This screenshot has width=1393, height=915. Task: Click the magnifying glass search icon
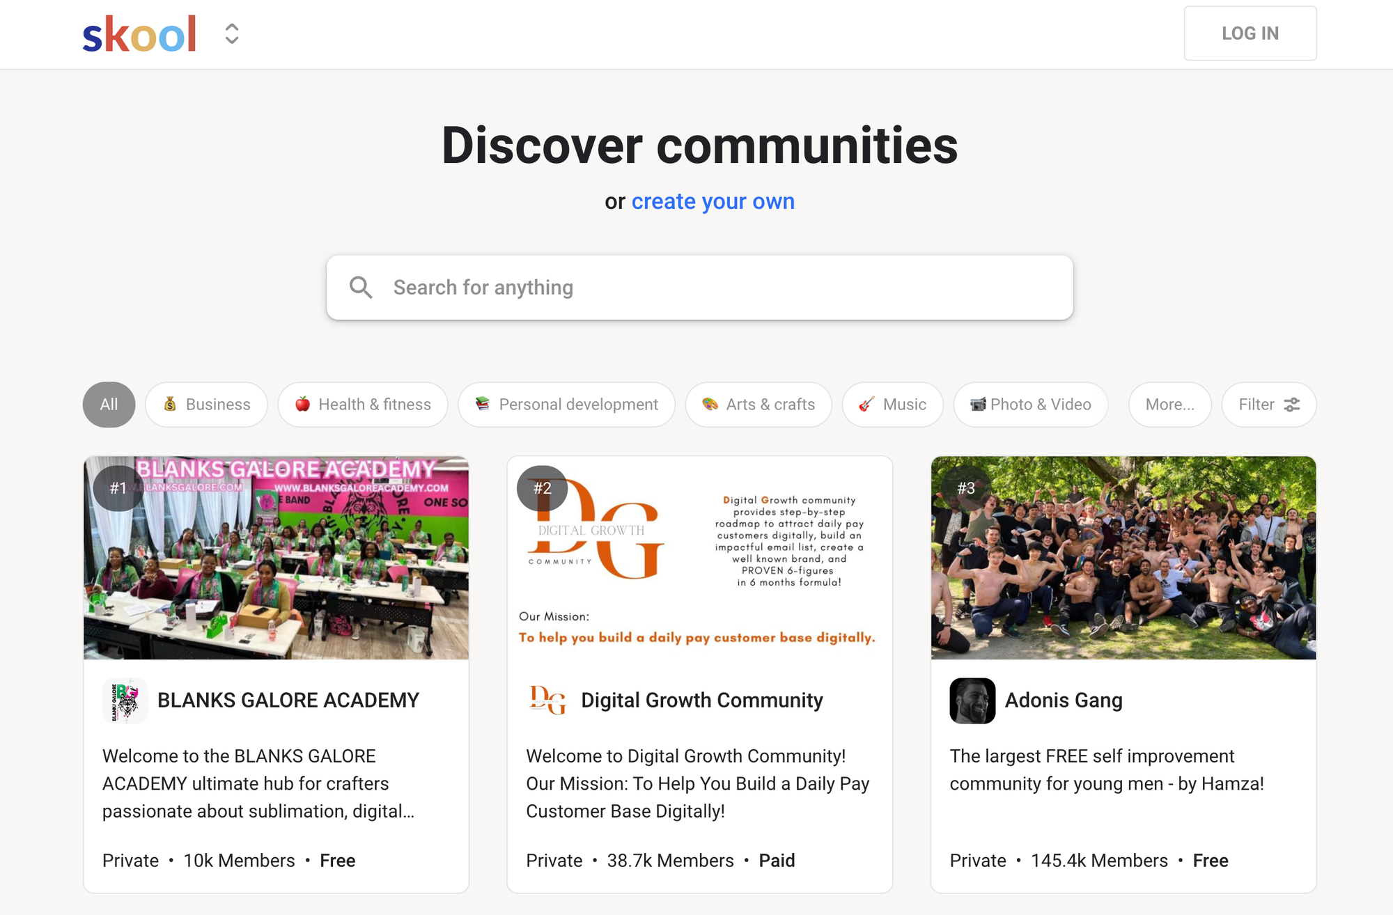[361, 287]
